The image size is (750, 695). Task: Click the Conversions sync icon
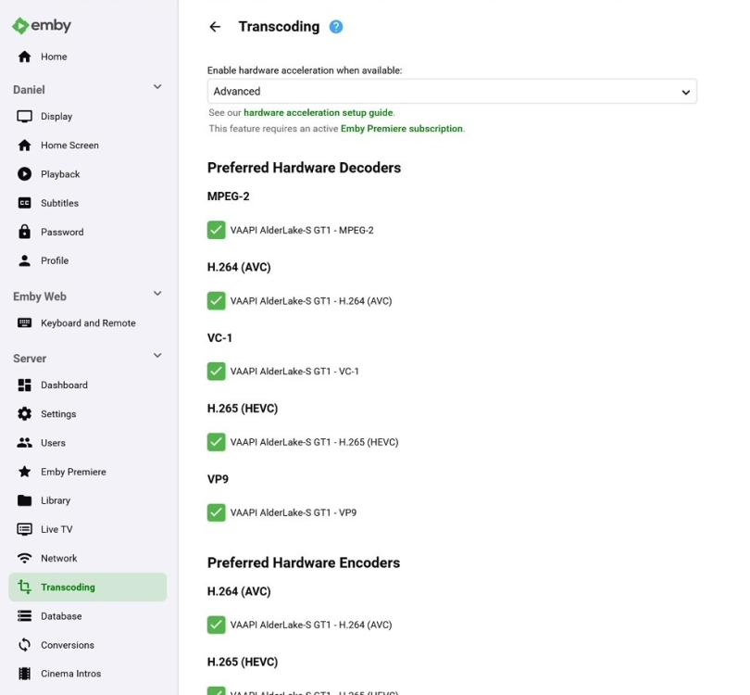click(x=24, y=645)
